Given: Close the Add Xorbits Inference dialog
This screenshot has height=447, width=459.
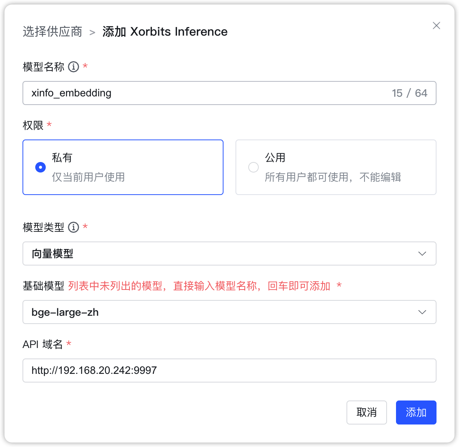Looking at the screenshot, I should tap(436, 25).
